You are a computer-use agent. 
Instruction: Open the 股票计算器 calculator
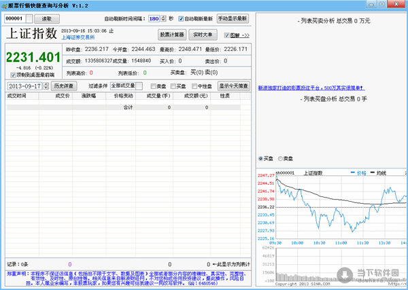point(171,34)
